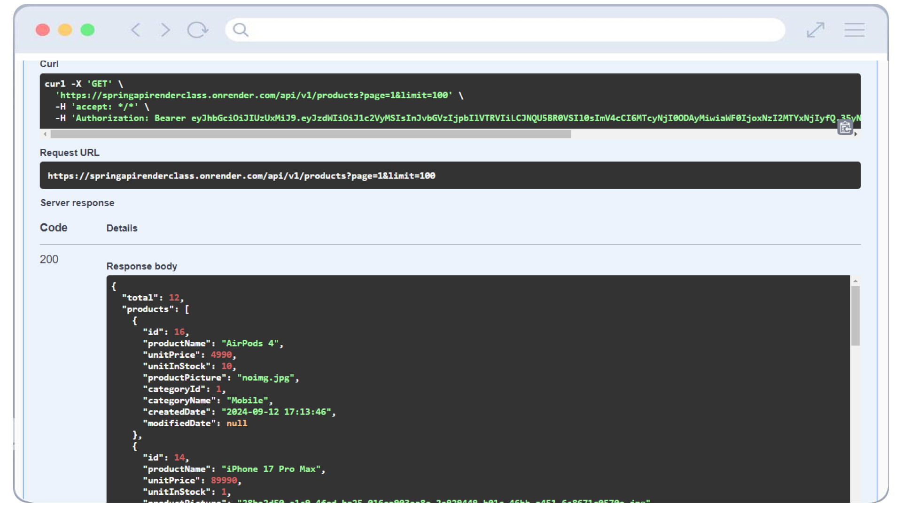Focus the browser address bar
Image resolution: width=902 pixels, height=507 pixels.
coord(512,30)
